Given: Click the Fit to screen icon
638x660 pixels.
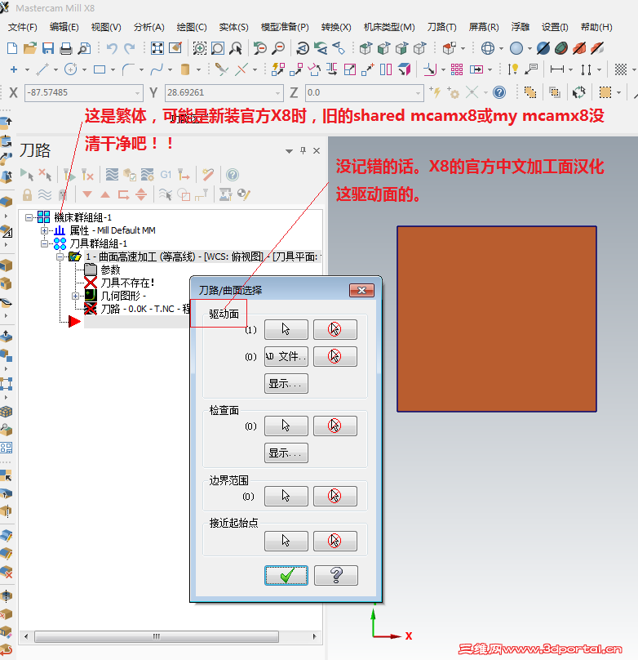Looking at the screenshot, I should (157, 48).
